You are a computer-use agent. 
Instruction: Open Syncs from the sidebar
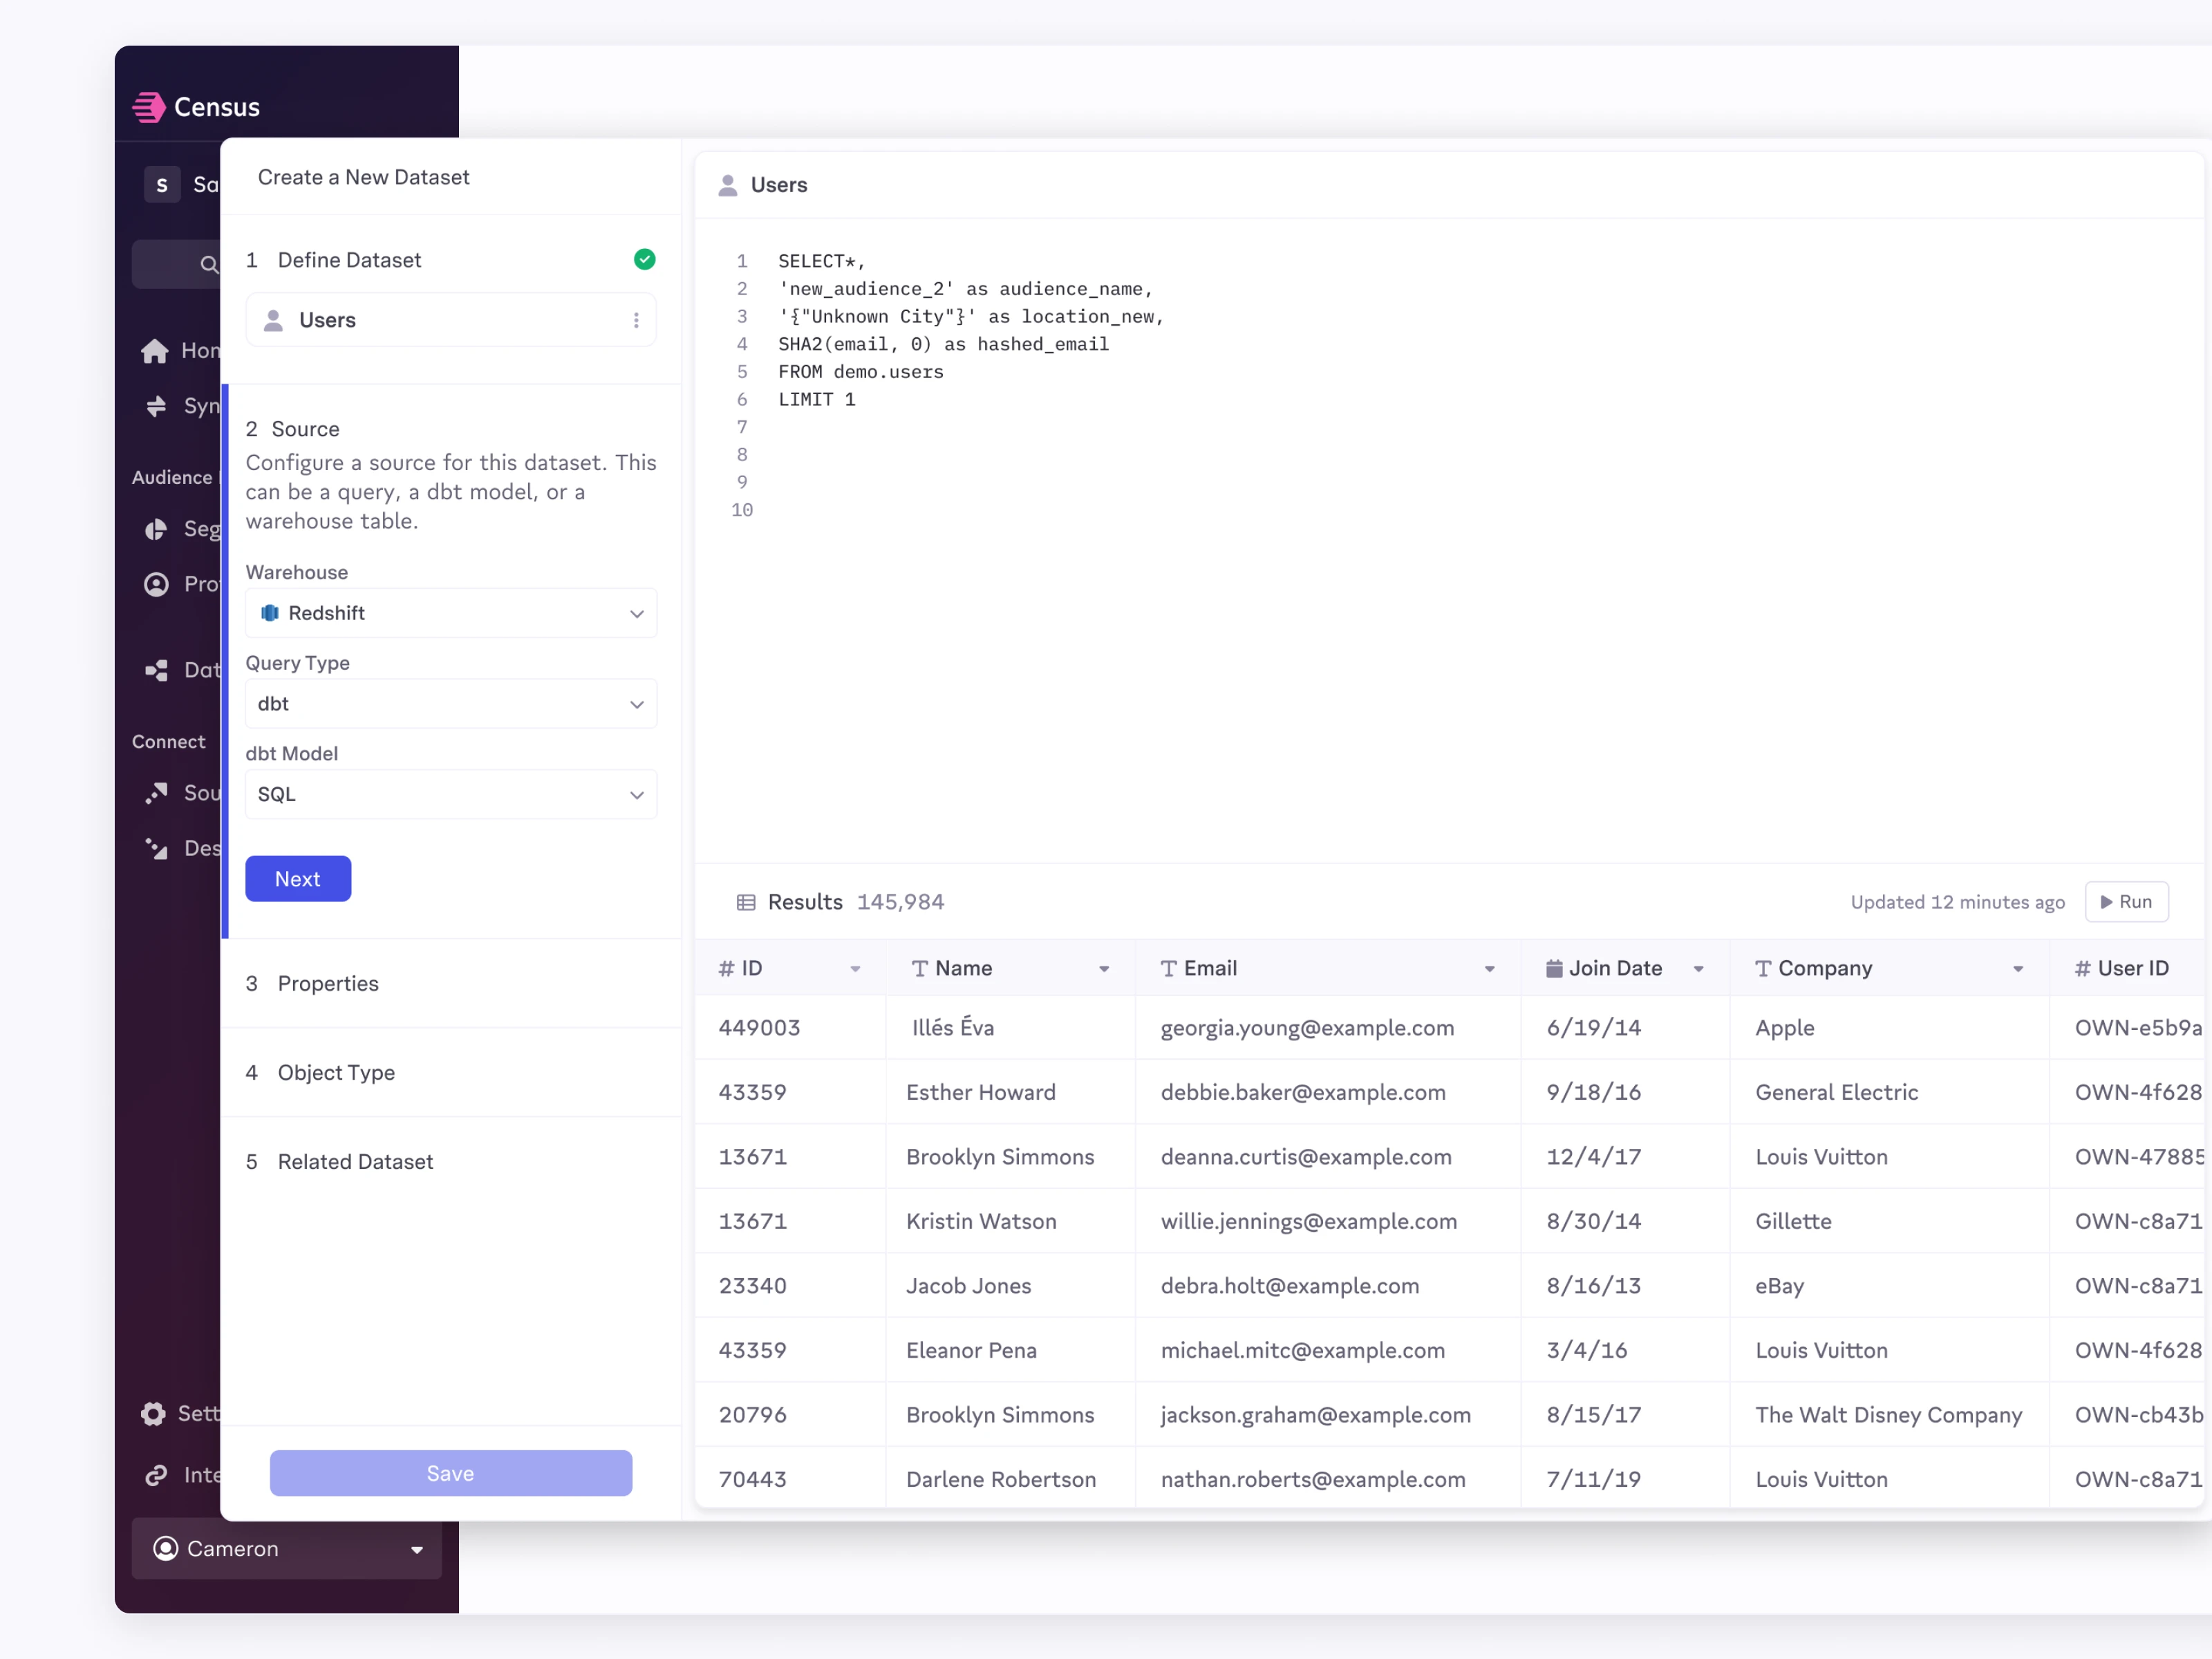(180, 406)
